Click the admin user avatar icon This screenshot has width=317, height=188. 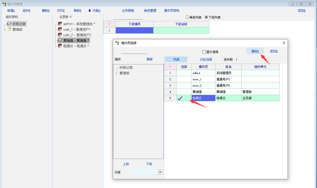pyautogui.click(x=60, y=24)
